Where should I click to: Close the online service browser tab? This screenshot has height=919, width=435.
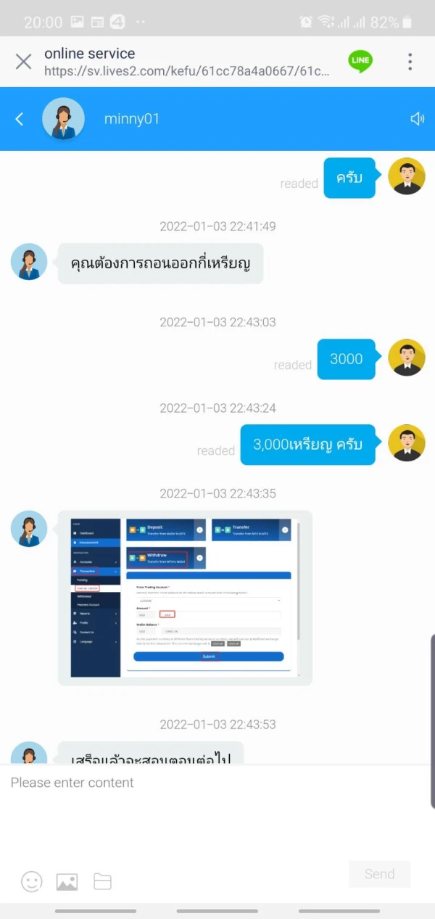23,62
